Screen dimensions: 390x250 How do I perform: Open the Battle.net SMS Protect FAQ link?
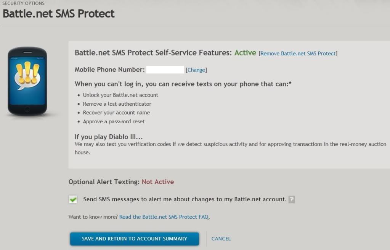tap(164, 217)
